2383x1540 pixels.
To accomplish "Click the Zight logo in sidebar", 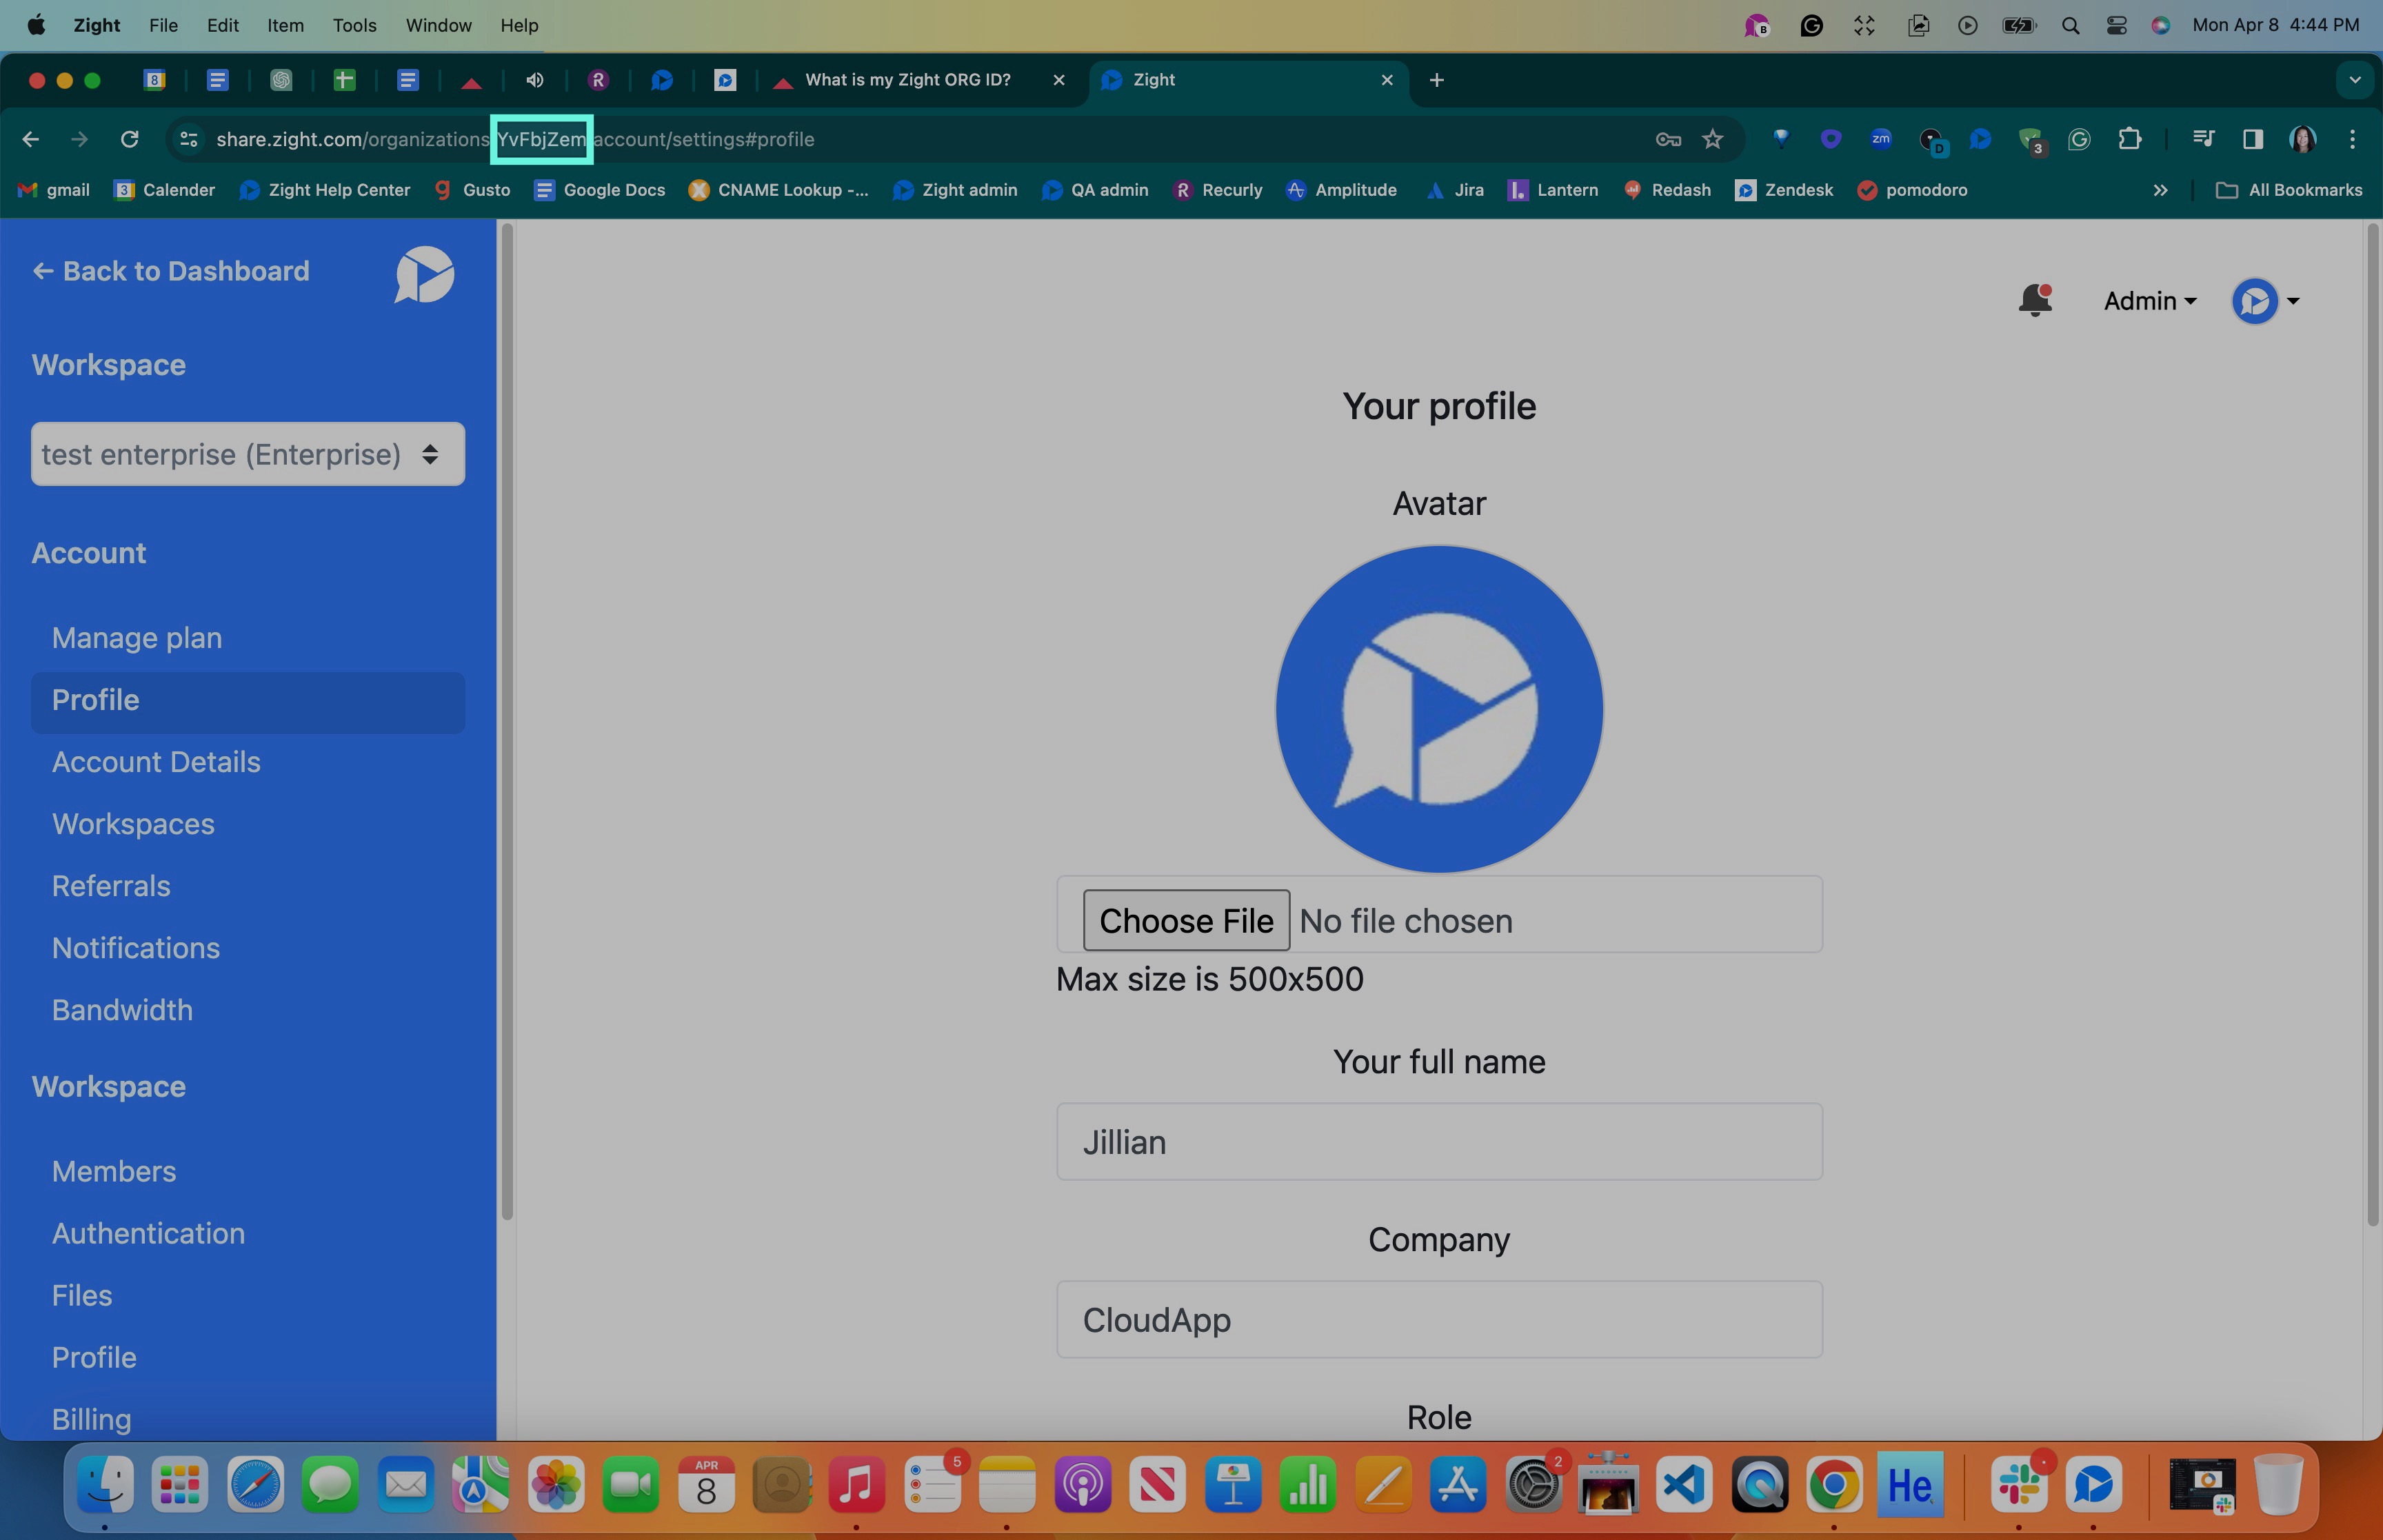I will pyautogui.click(x=424, y=274).
